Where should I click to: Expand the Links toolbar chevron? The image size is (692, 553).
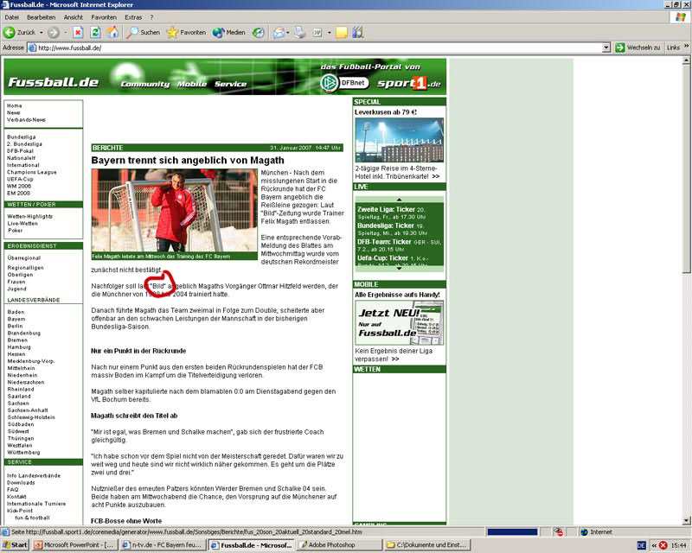[x=686, y=46]
